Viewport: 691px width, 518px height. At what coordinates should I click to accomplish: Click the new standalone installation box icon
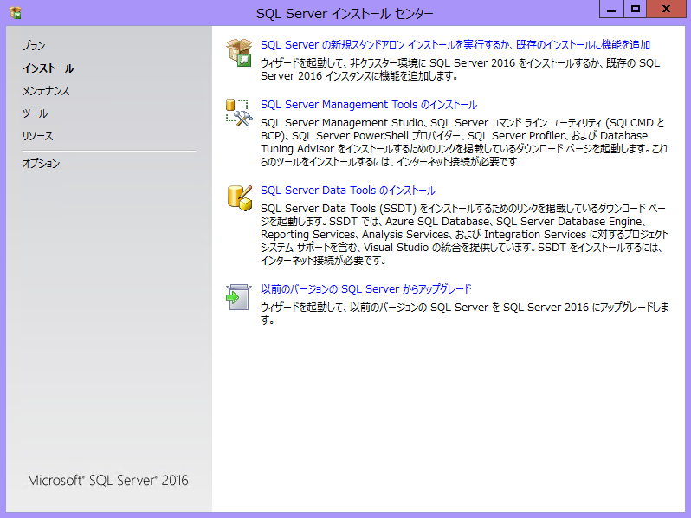point(238,52)
